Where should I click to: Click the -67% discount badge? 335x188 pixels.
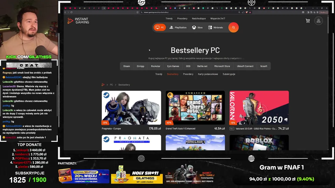coord(169,123)
